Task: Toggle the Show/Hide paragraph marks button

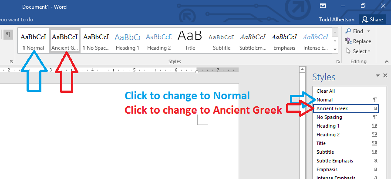Action: pos(8,34)
